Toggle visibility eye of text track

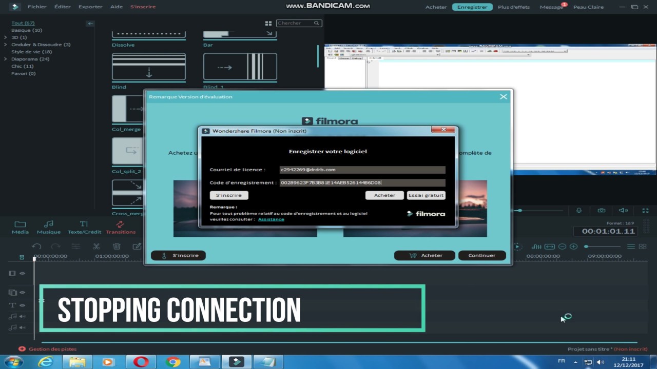pos(22,305)
